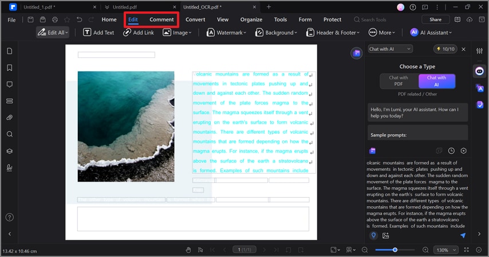Screen dimensions: 489x257
Task: Open the Layers panel in left sidebar
Action: click(x=10, y=151)
